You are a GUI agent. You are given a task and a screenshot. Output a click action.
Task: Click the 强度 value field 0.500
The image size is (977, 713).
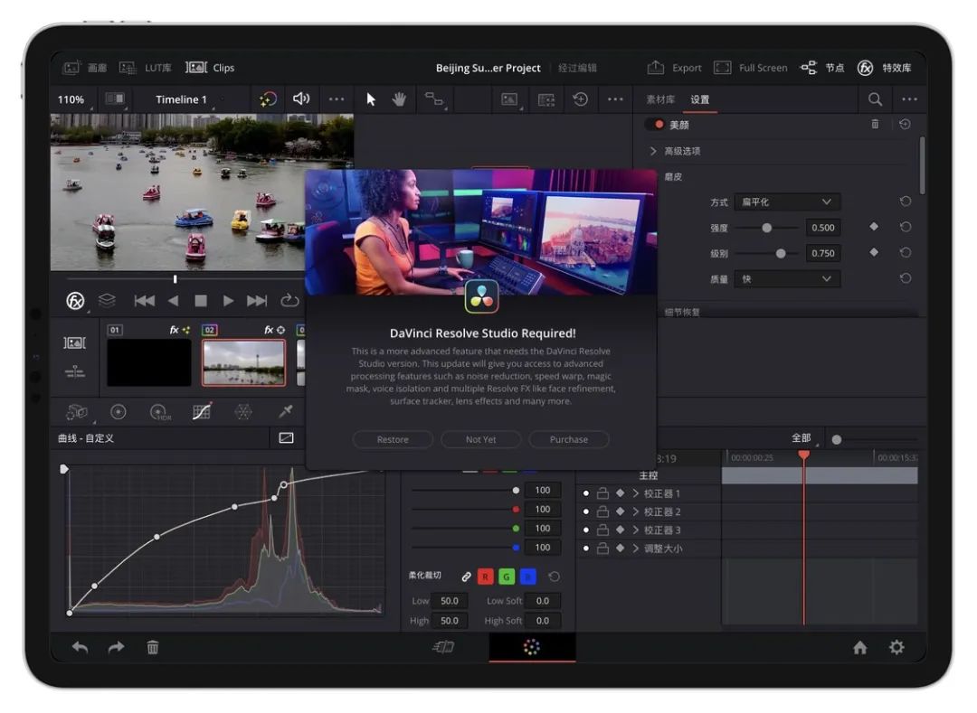tap(822, 228)
